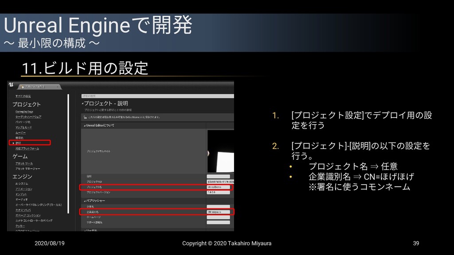This screenshot has width=454, height=255.
Task: Close the プロジェクト設定 tab
Action: (57, 86)
